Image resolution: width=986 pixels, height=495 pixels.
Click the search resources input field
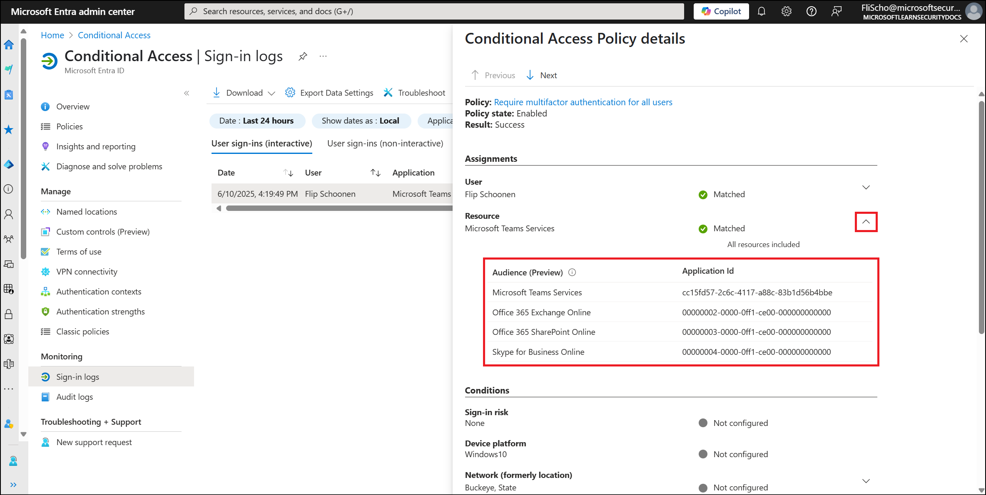click(x=434, y=11)
